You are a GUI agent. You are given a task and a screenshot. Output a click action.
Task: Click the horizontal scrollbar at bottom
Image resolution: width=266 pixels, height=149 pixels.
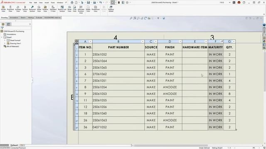pyautogui.click(x=171, y=145)
